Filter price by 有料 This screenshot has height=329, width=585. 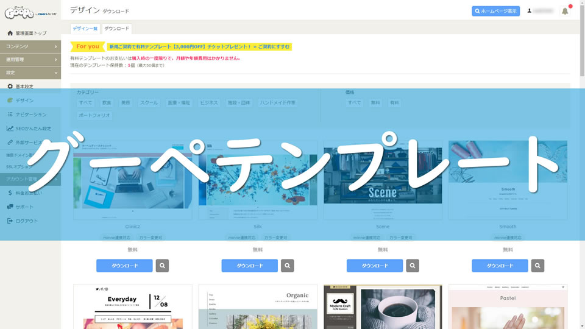(394, 102)
